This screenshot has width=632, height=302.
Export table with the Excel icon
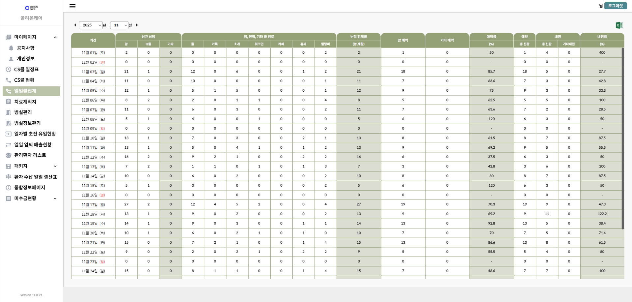(x=619, y=25)
